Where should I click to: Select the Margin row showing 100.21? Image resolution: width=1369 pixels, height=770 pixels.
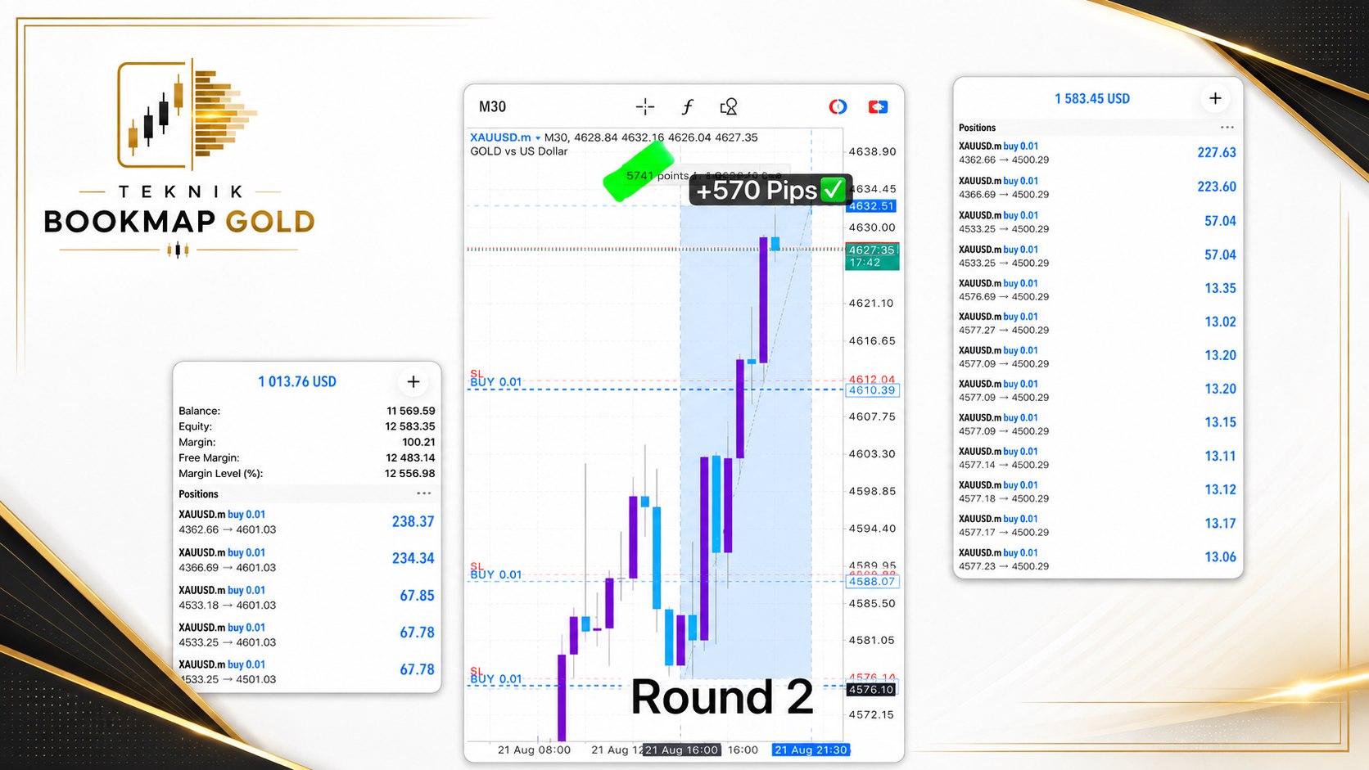point(307,442)
